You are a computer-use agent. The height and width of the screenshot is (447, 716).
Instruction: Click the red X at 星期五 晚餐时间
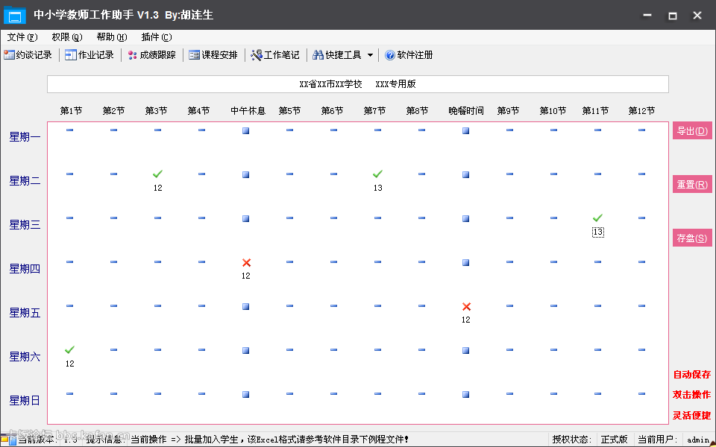[x=466, y=306]
